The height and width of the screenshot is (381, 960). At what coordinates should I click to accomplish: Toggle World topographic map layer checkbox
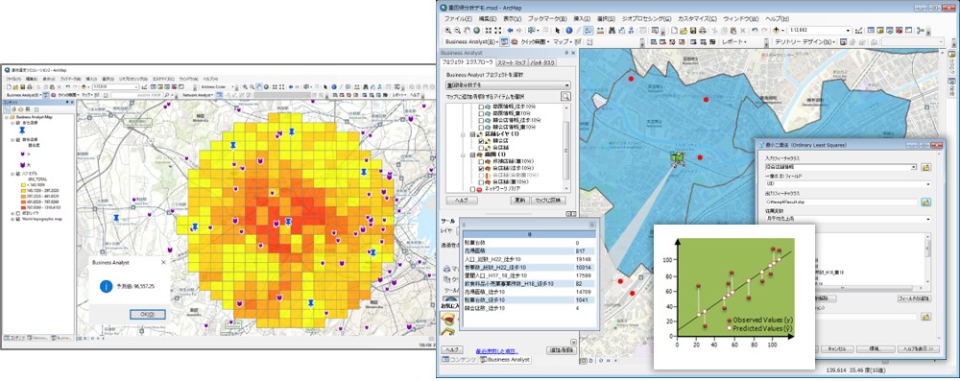[x=17, y=219]
